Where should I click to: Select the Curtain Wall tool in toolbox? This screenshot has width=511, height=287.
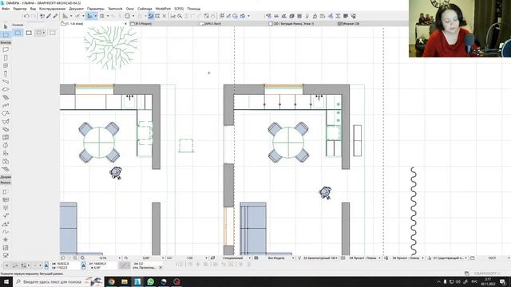pyautogui.click(x=6, y=137)
